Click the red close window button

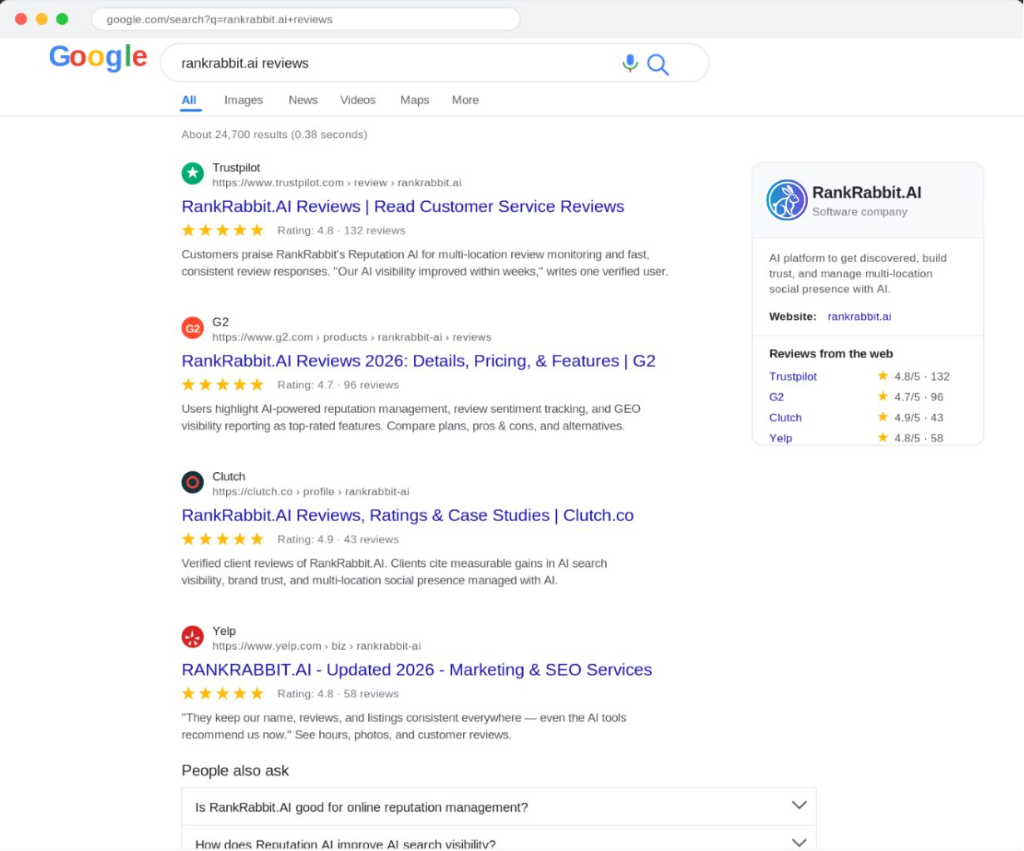pos(22,18)
